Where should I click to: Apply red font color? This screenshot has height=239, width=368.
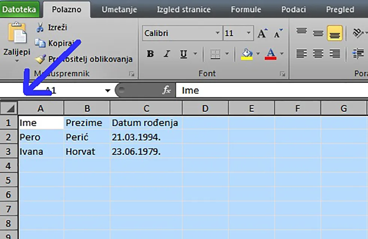(270, 54)
